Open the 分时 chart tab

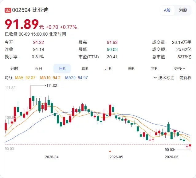coord(14,68)
